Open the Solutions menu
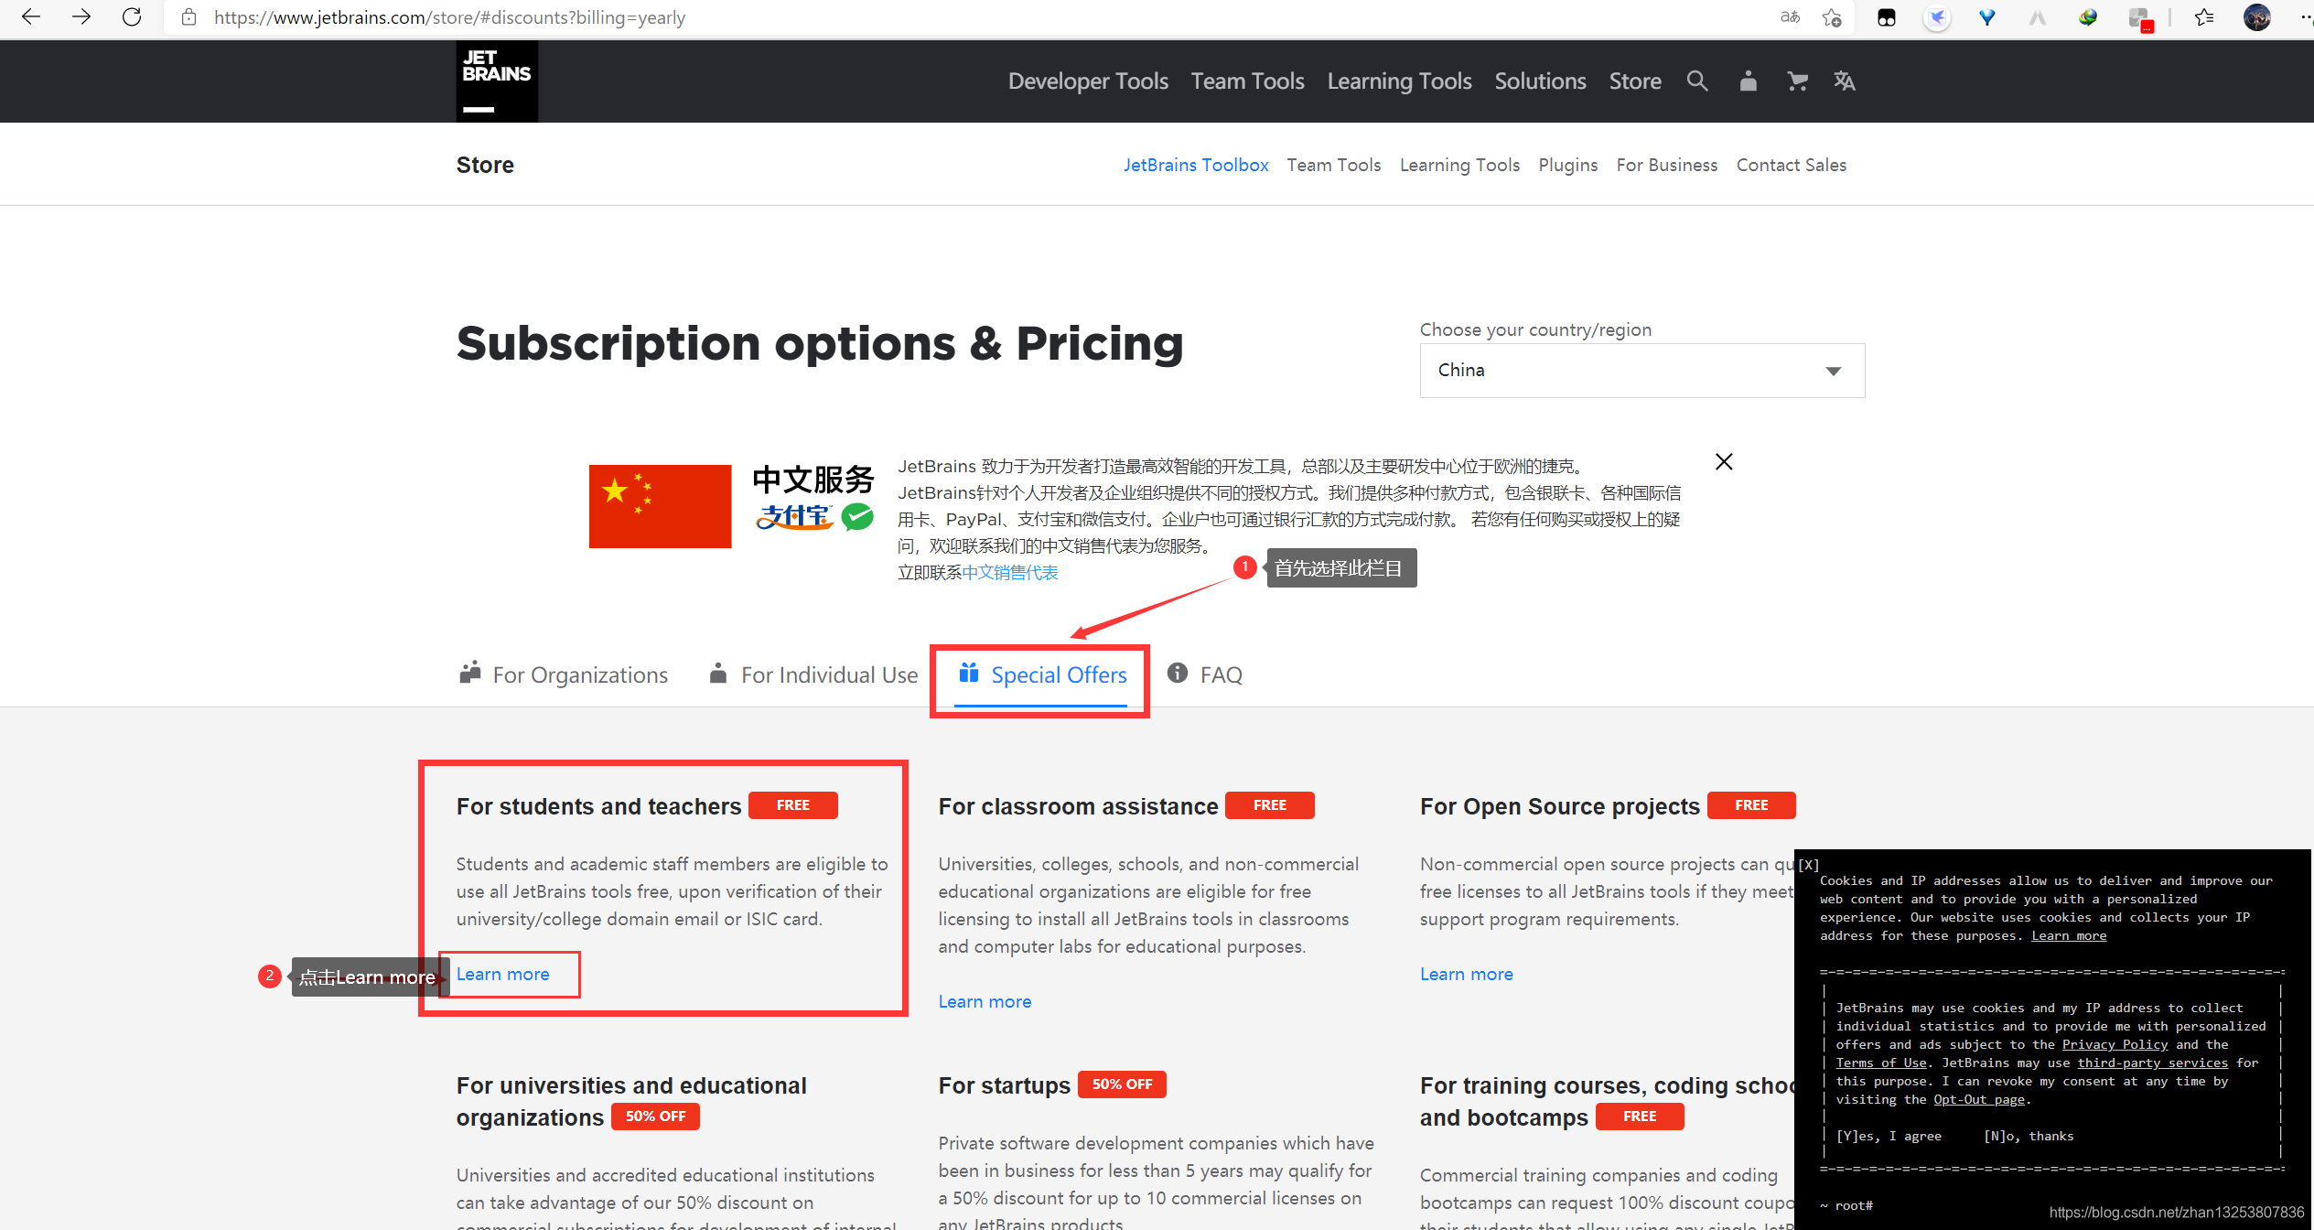Image resolution: width=2314 pixels, height=1230 pixels. (1540, 81)
